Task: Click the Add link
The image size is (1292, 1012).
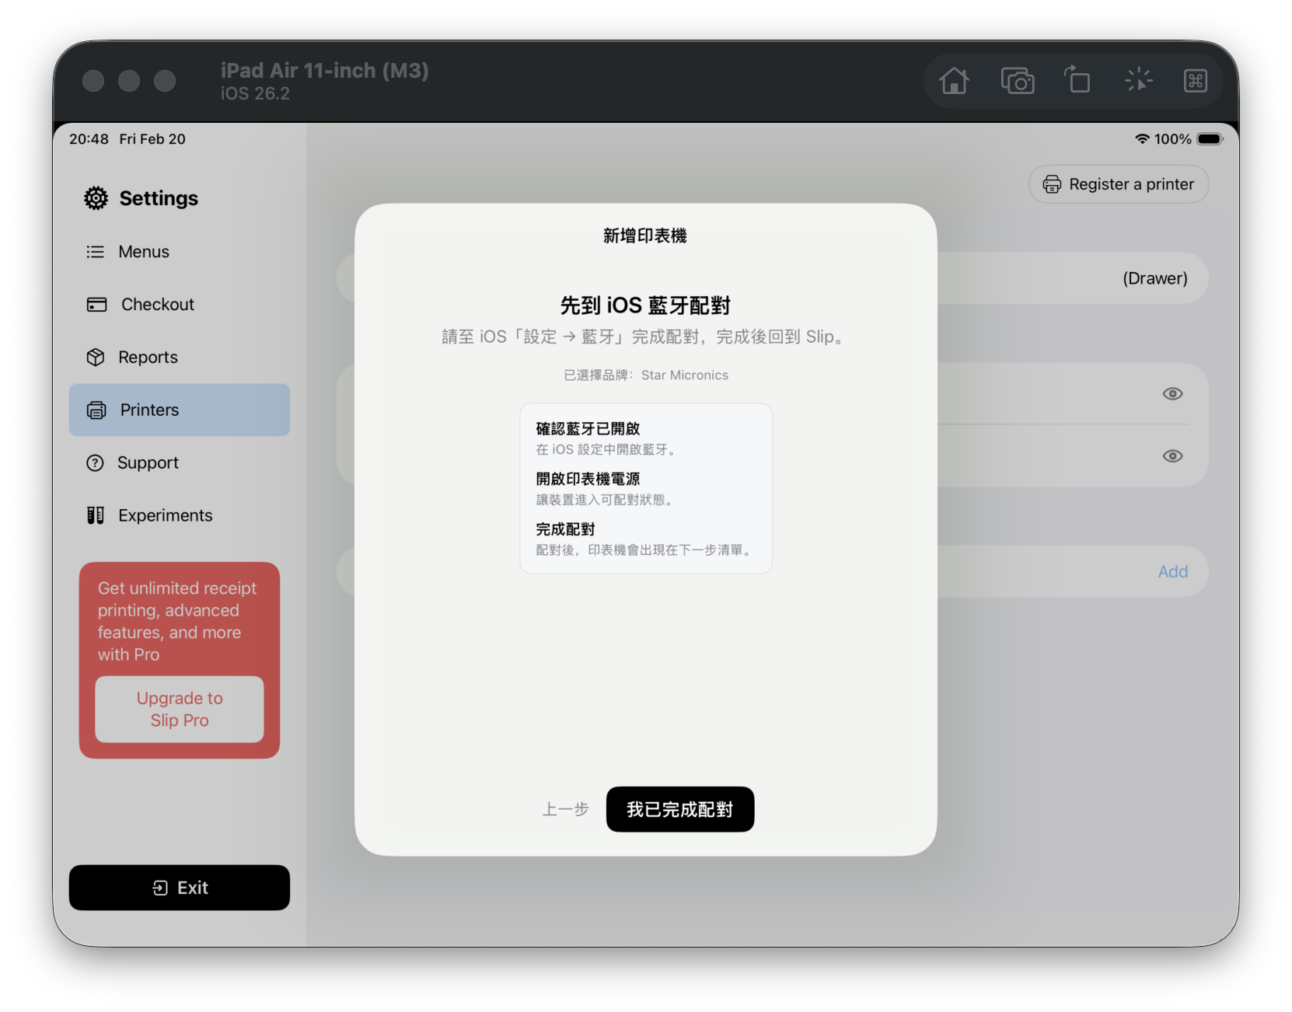Action: pyautogui.click(x=1172, y=572)
